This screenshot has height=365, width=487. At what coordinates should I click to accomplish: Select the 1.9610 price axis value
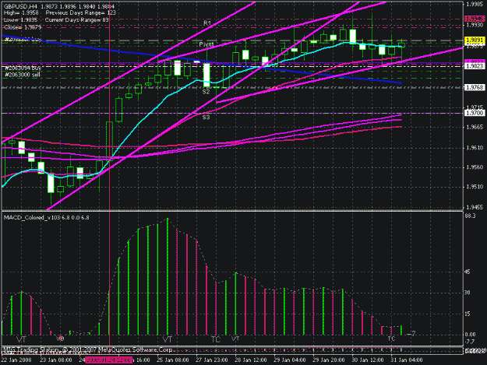[475, 148]
